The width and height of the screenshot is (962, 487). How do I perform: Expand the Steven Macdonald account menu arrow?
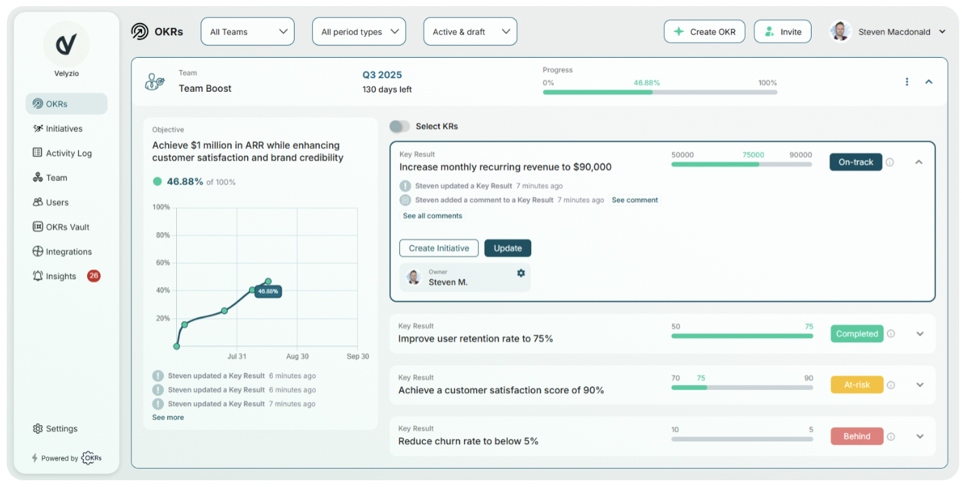[x=942, y=31]
